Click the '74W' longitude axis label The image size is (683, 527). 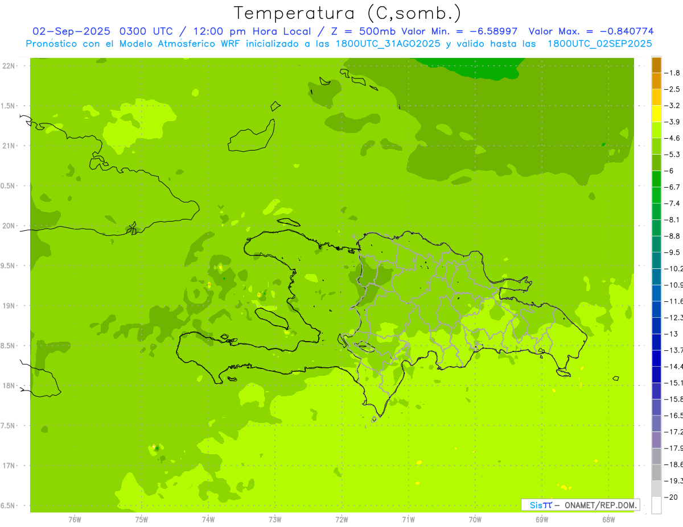pyautogui.click(x=208, y=519)
